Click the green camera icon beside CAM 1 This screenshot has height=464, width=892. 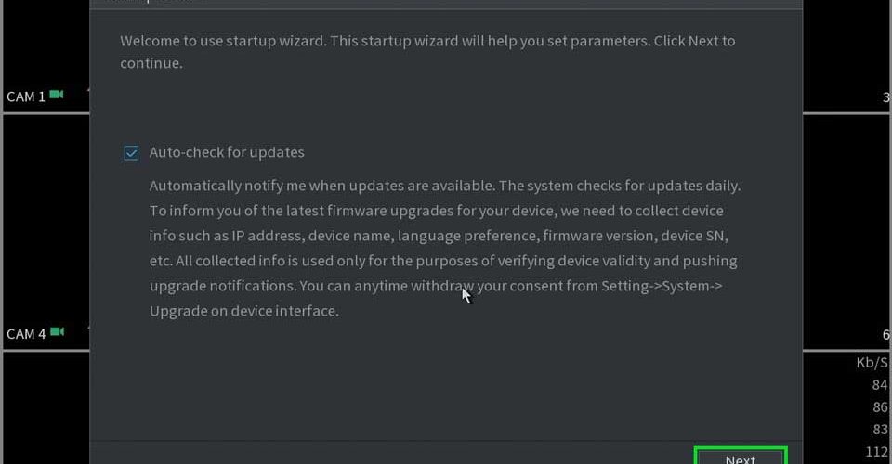(57, 95)
